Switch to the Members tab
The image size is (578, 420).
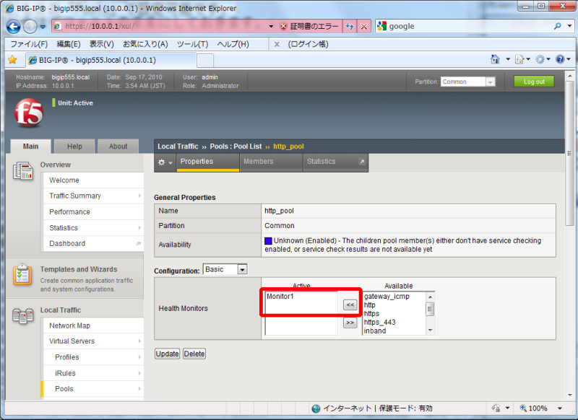259,162
